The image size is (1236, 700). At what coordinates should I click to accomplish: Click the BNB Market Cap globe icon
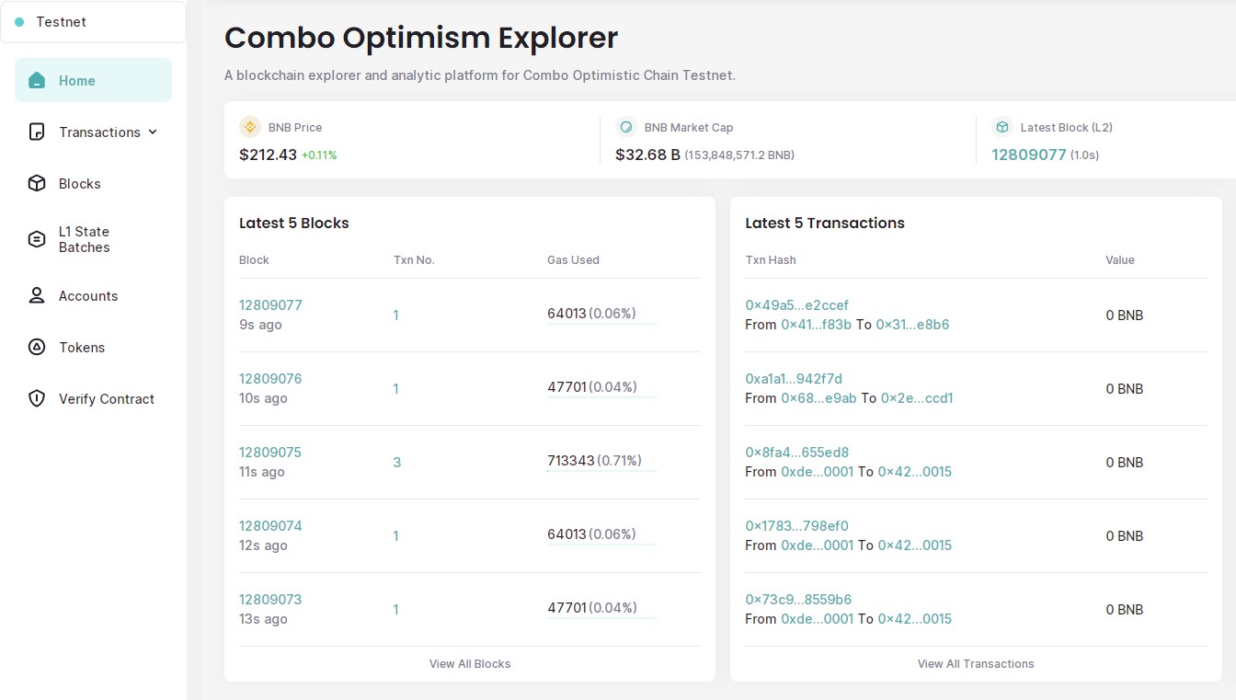coord(626,127)
